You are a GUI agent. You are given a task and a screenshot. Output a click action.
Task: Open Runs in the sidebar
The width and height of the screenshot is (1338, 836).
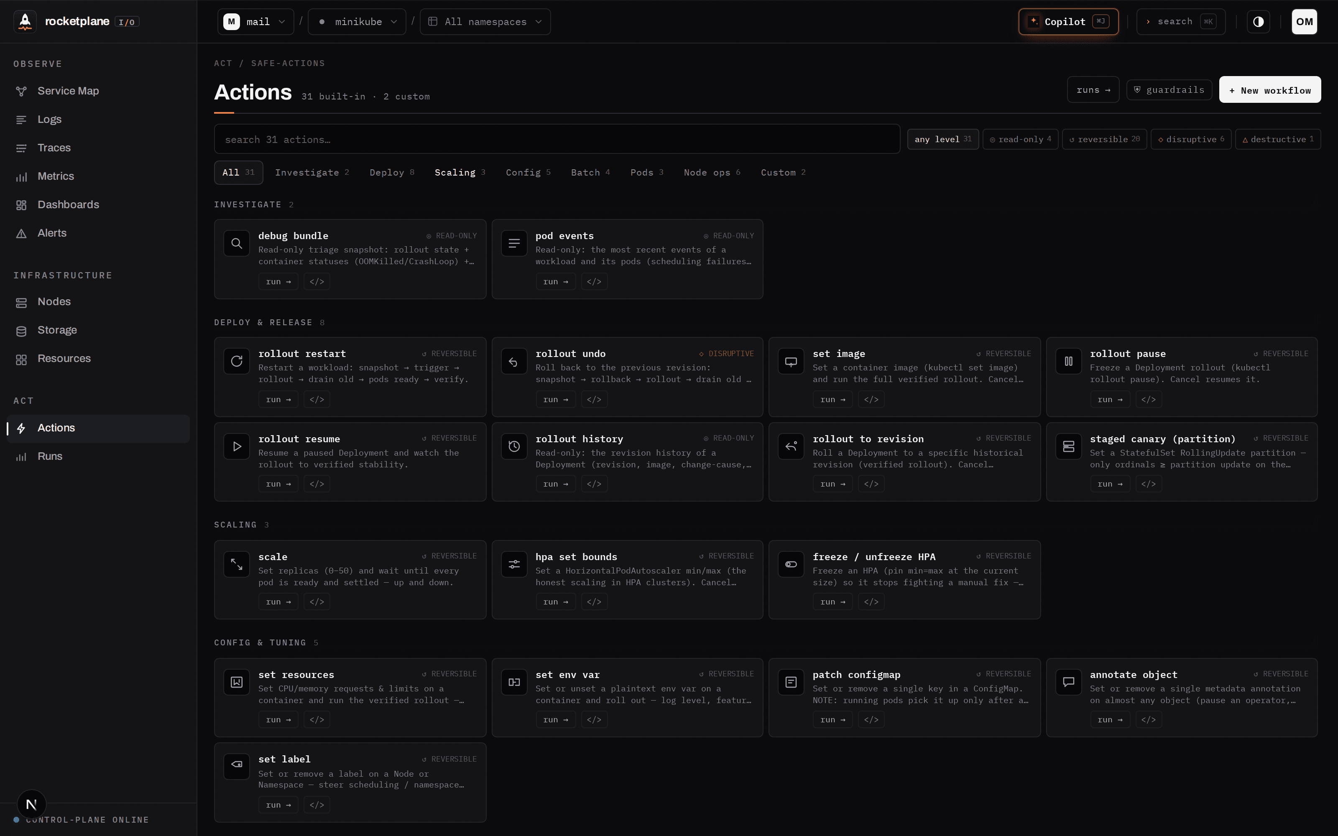(x=98, y=457)
